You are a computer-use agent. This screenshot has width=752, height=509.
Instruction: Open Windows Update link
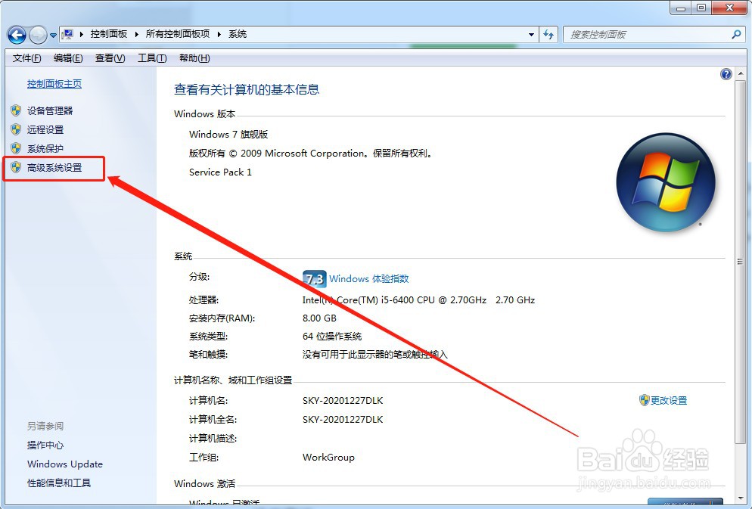[65, 464]
